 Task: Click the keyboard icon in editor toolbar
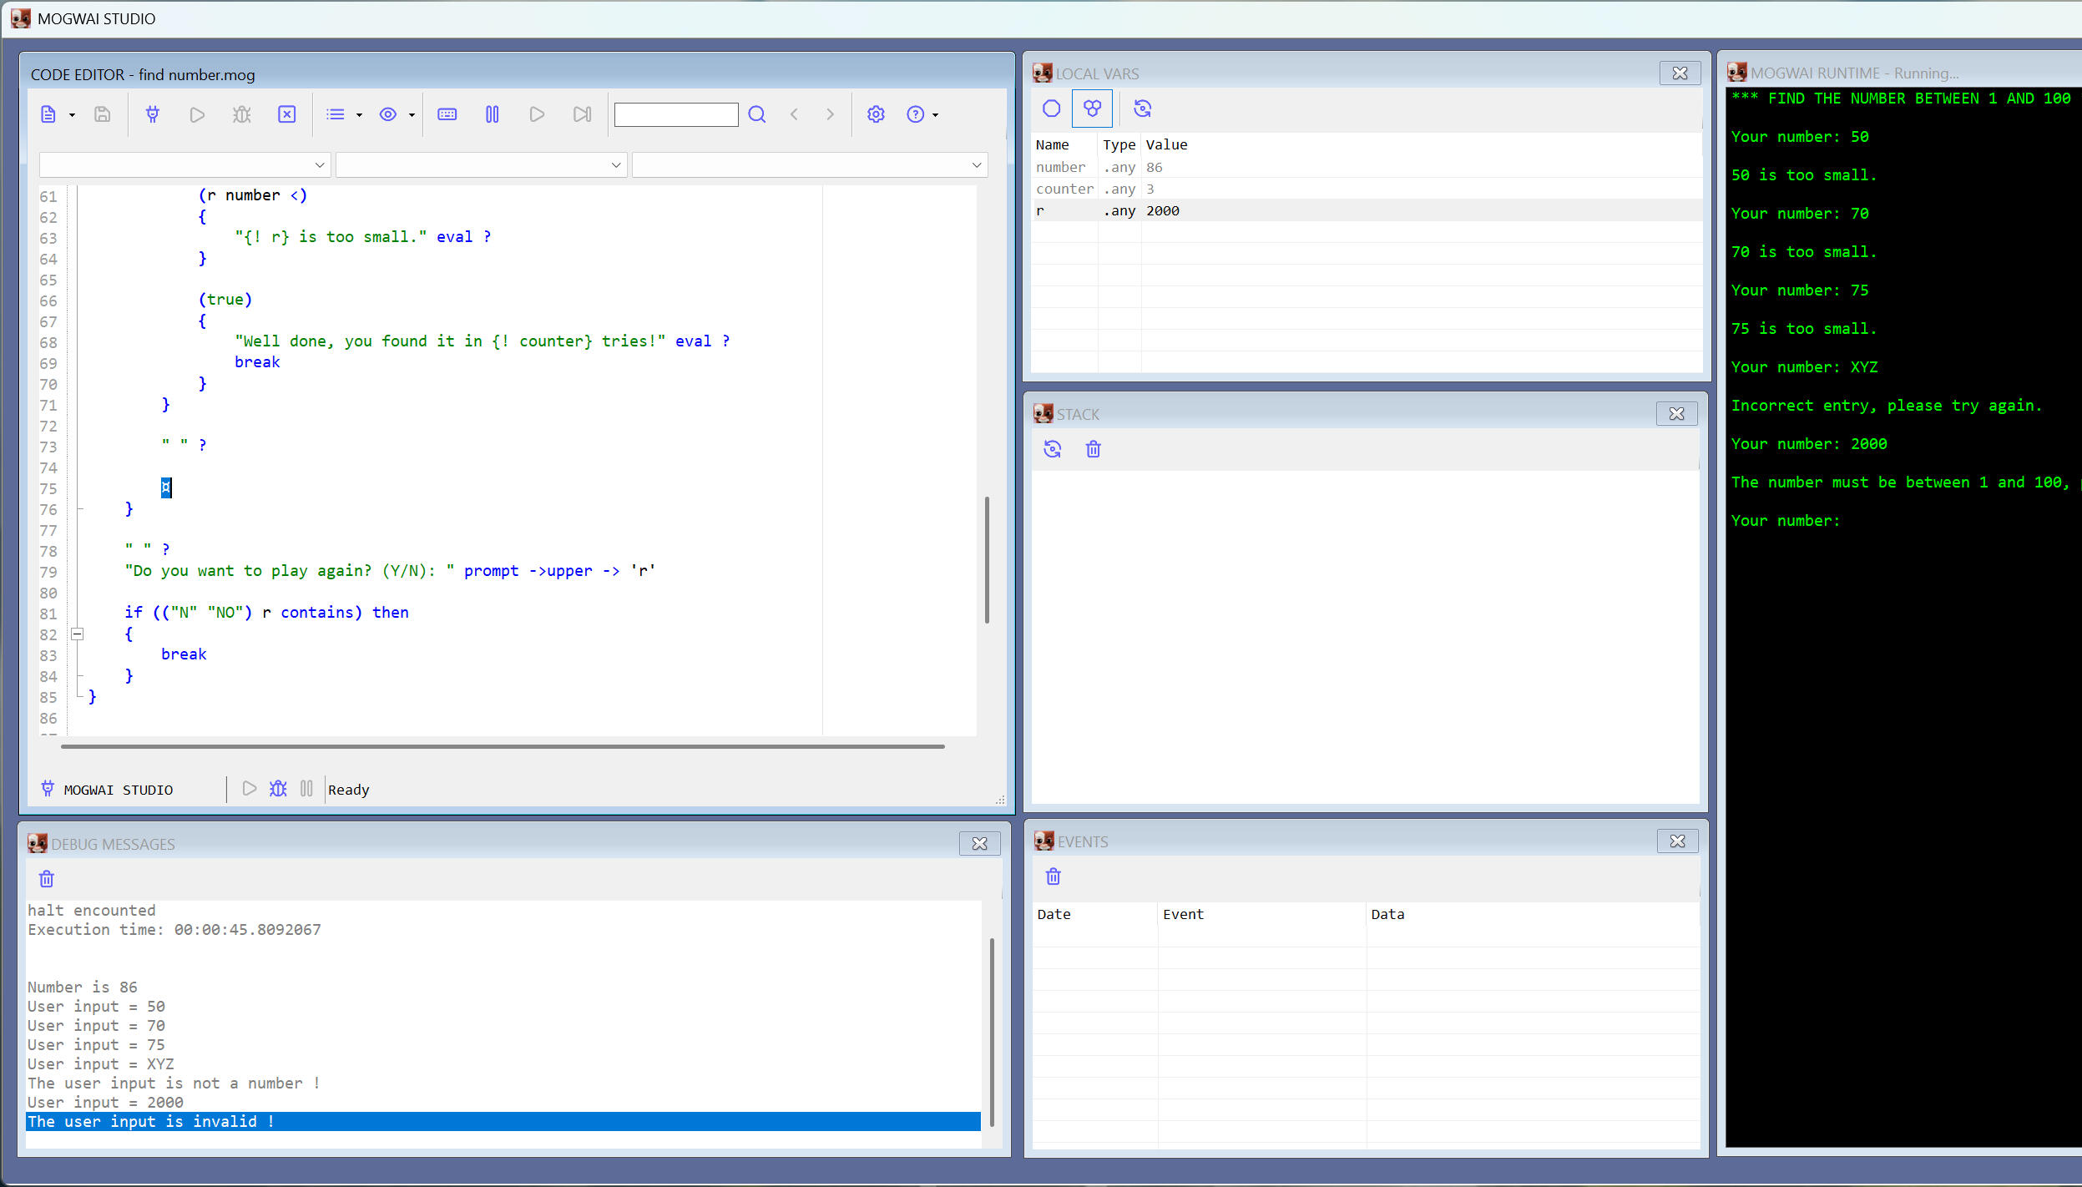point(447,114)
